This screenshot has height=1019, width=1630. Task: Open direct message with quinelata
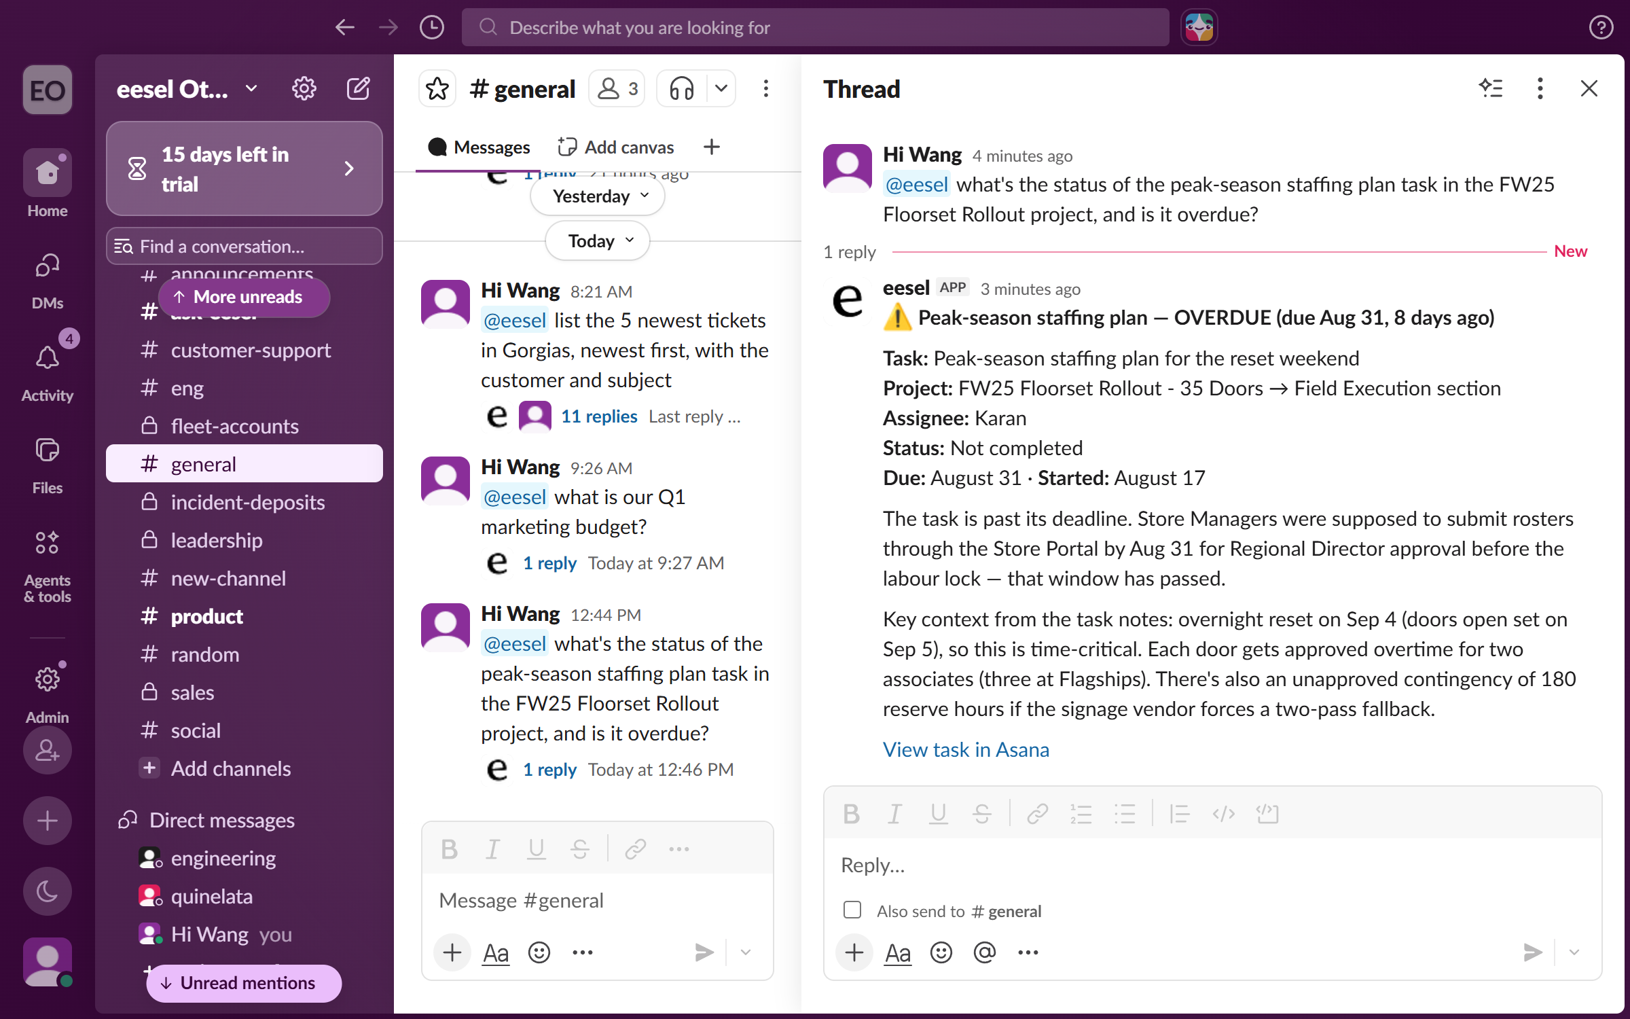(x=244, y=897)
